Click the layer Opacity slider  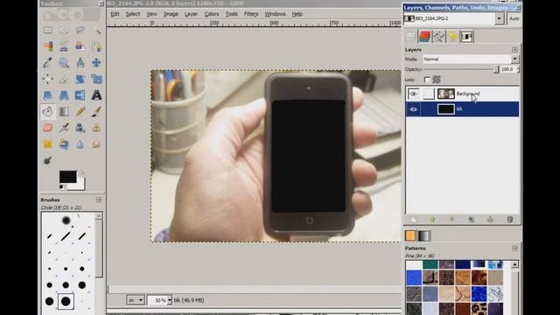click(461, 69)
